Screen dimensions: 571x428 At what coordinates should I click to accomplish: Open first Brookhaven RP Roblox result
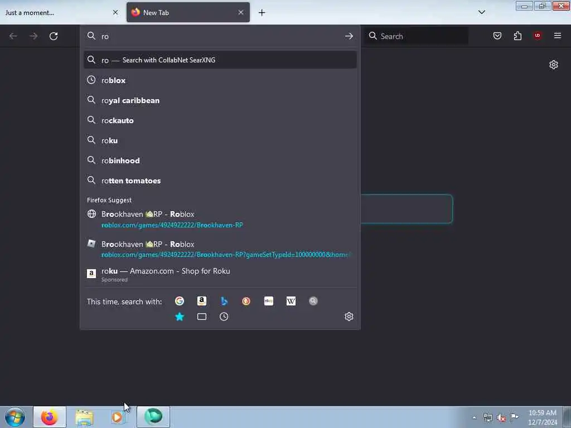click(220, 219)
